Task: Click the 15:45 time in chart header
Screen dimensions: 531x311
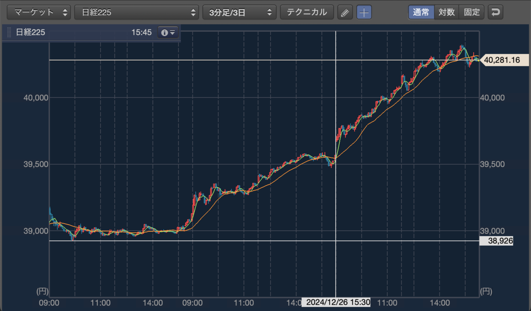Action: pyautogui.click(x=142, y=32)
